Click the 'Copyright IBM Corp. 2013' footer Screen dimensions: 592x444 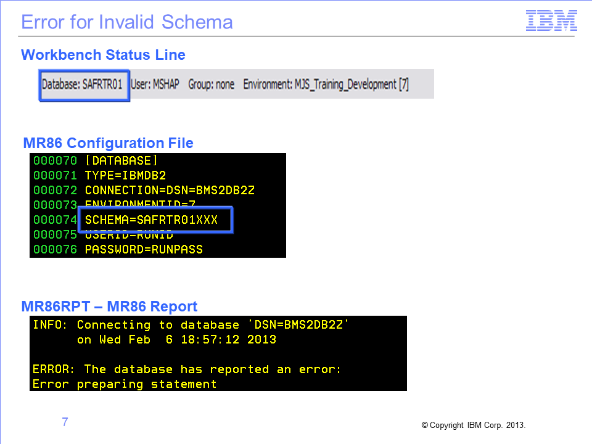pos(473,425)
